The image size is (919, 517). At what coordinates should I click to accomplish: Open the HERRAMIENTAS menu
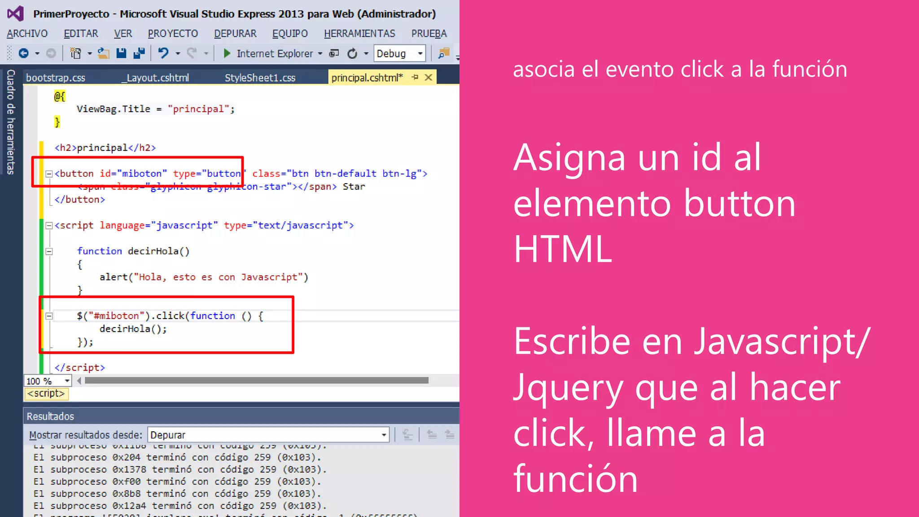[x=359, y=34]
